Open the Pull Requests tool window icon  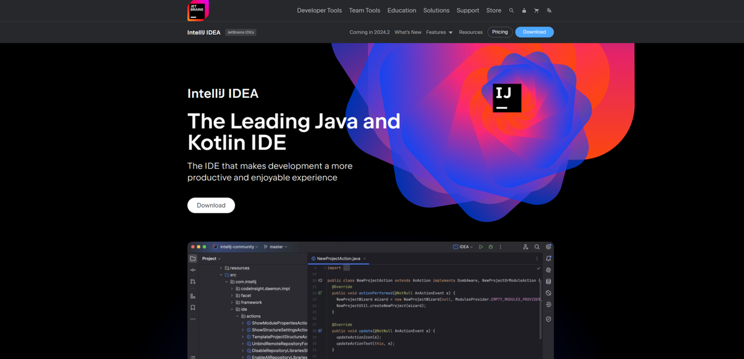coord(193,282)
